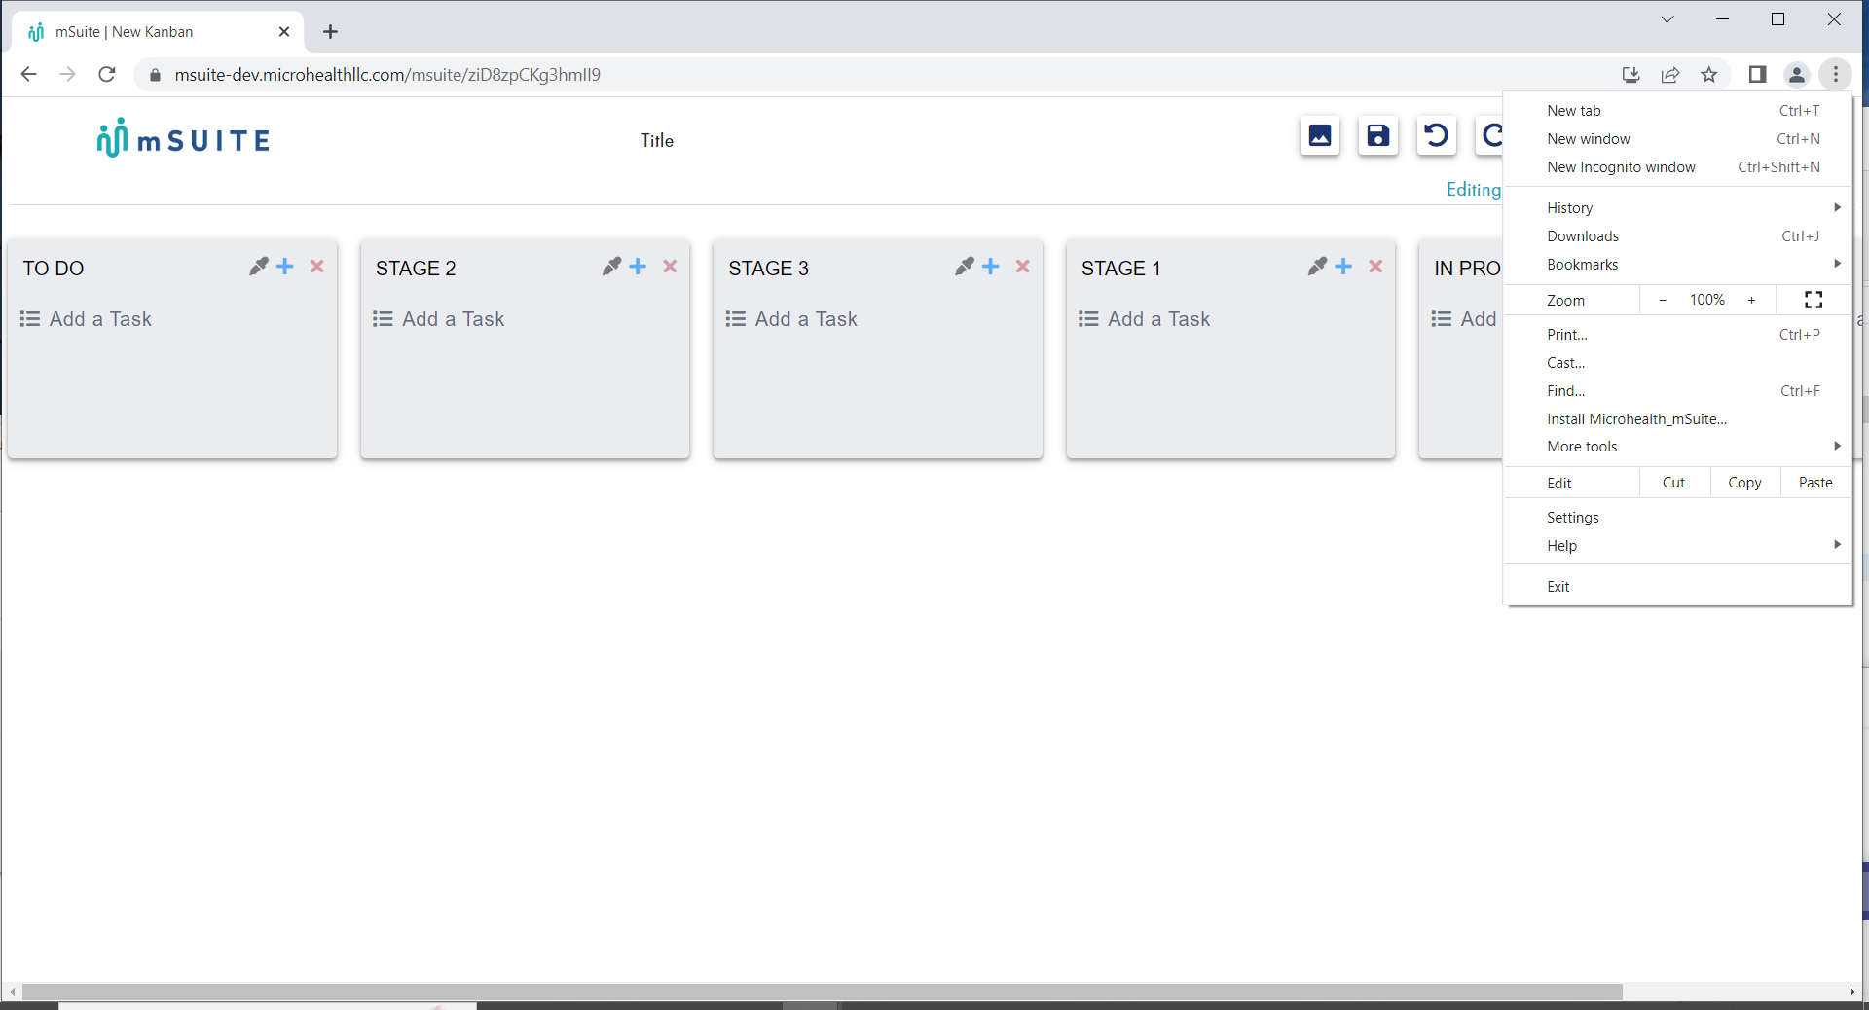The image size is (1869, 1010).
Task: Undo changes with the revert arrow icon
Action: (1436, 136)
